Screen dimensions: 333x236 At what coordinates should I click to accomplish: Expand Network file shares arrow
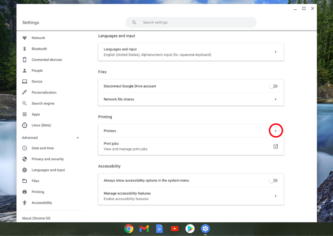(275, 99)
